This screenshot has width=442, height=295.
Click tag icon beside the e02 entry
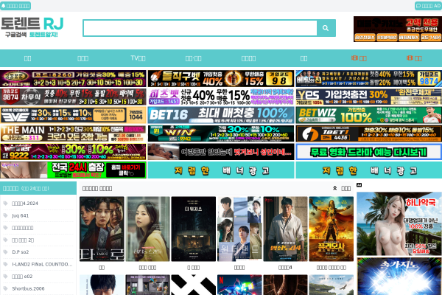coord(5,277)
